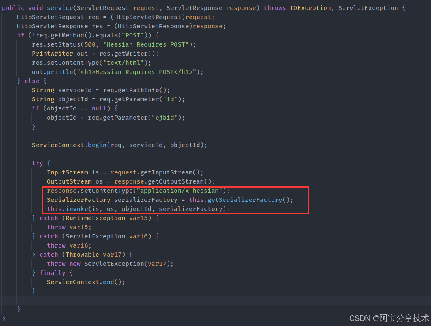Click the "ejbid" string literal
This screenshot has width=431, height=326.
(164, 118)
